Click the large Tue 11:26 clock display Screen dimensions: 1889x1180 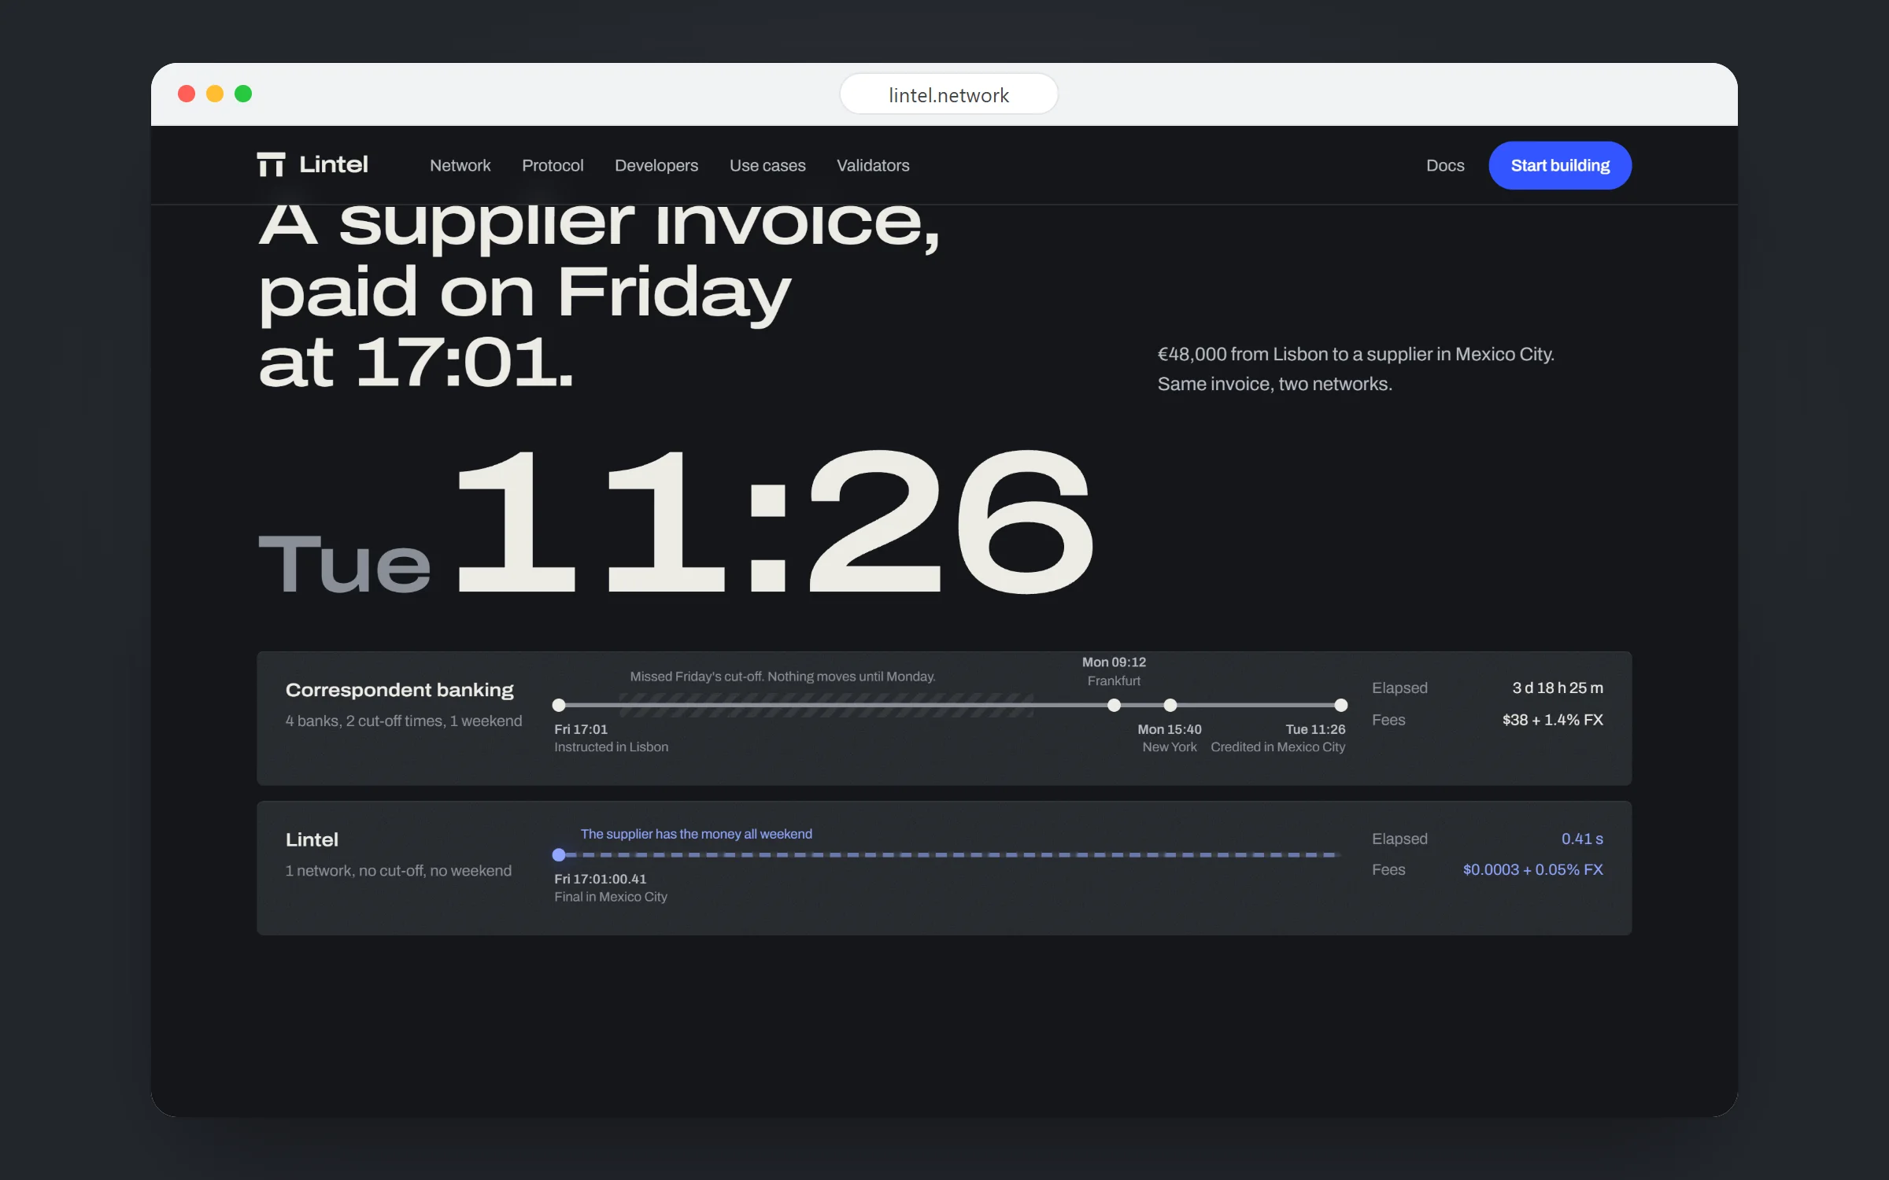point(675,522)
